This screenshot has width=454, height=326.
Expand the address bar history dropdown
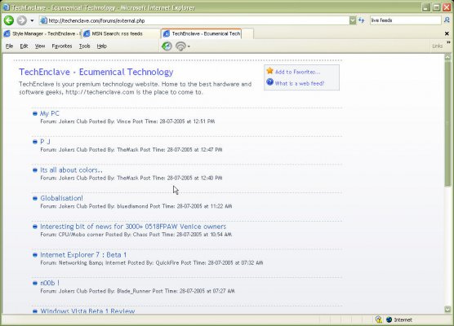pos(353,20)
